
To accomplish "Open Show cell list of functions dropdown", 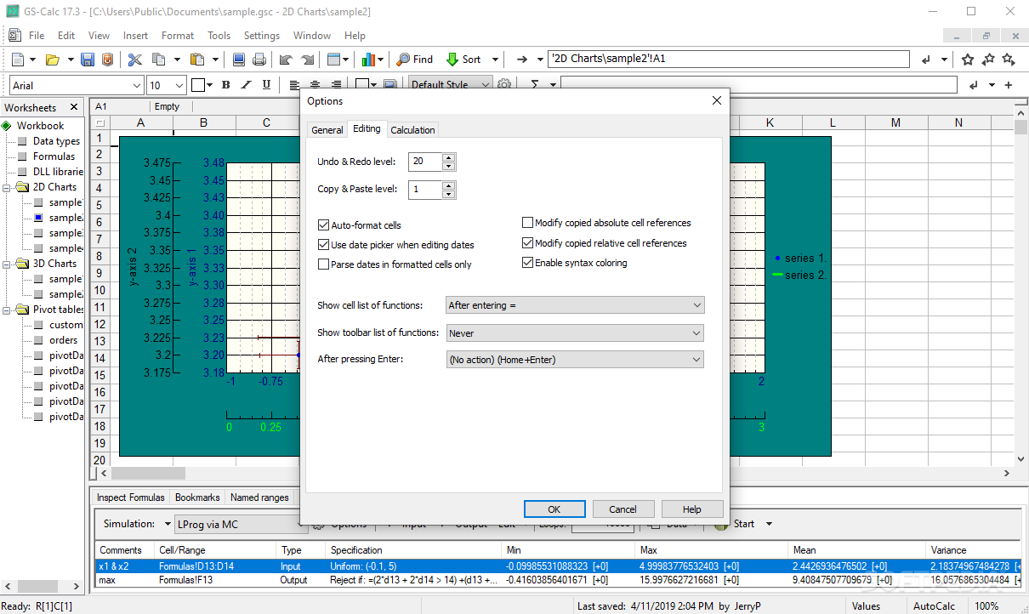I will tap(575, 305).
